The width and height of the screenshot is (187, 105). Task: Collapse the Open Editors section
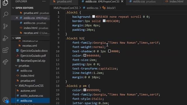[x=13, y=8]
